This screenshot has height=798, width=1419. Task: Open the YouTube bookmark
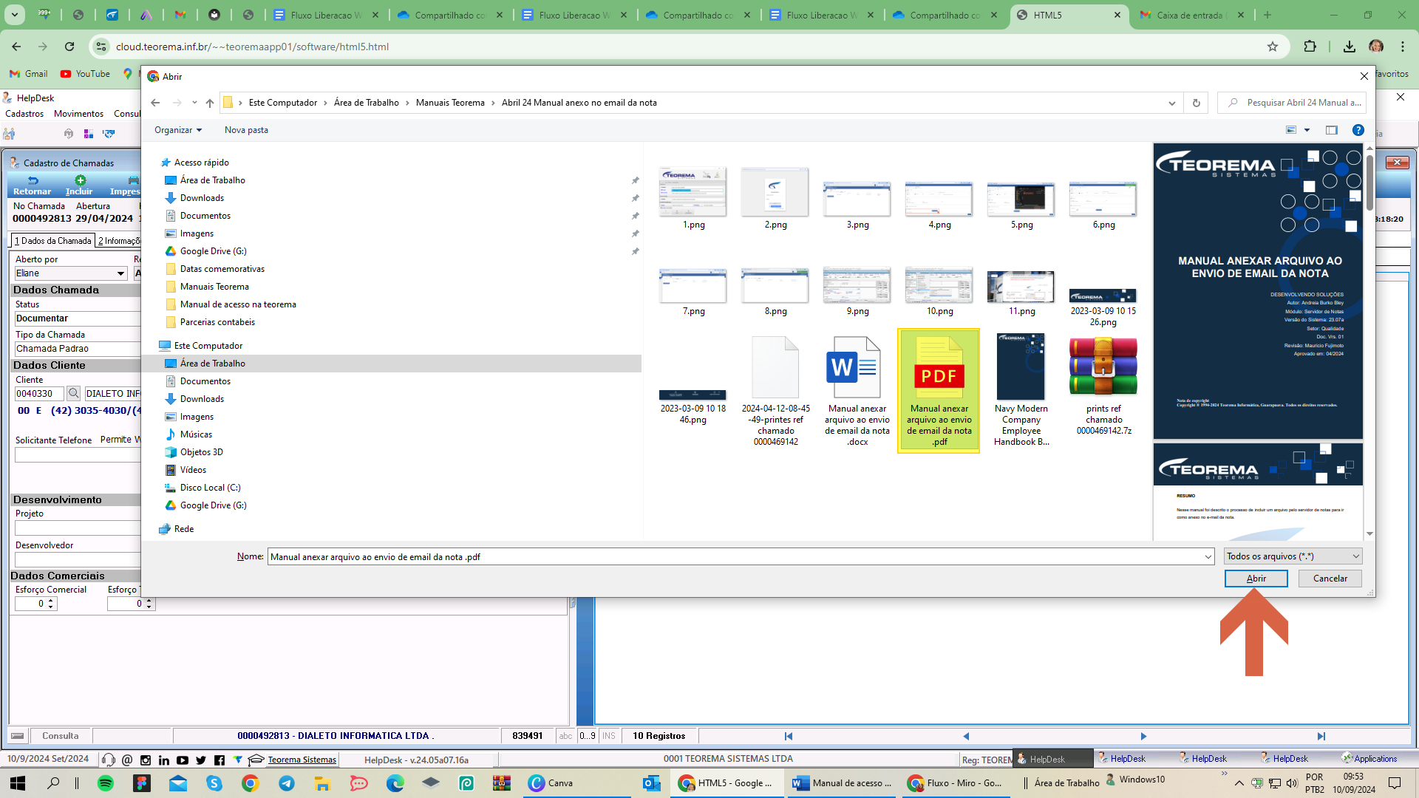coord(85,74)
